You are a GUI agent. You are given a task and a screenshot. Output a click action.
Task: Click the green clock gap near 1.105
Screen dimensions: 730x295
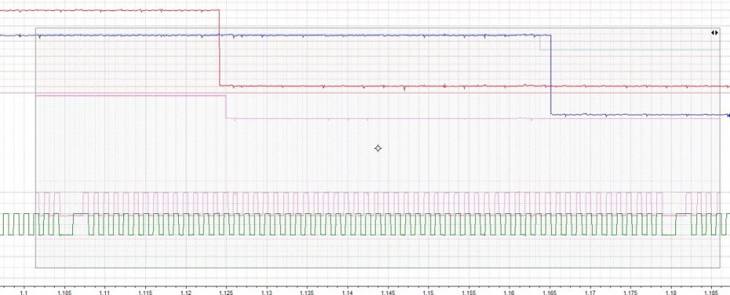(x=66, y=234)
